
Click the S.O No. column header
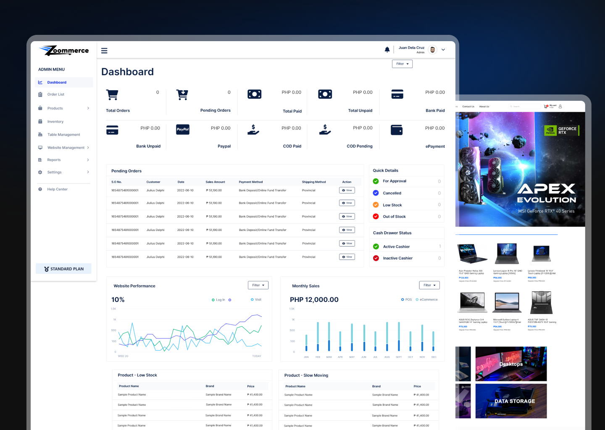116,182
